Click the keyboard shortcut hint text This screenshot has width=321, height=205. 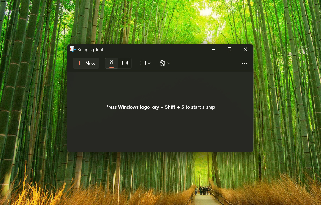(x=160, y=107)
